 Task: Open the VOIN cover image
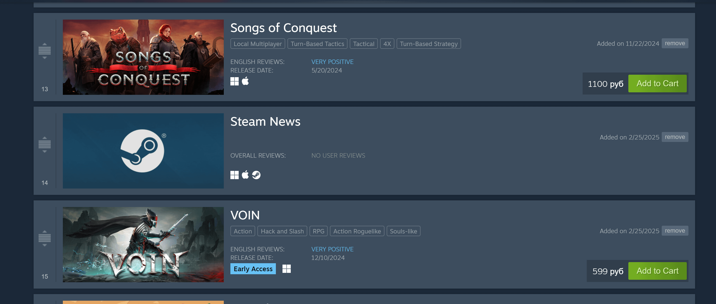(x=143, y=244)
